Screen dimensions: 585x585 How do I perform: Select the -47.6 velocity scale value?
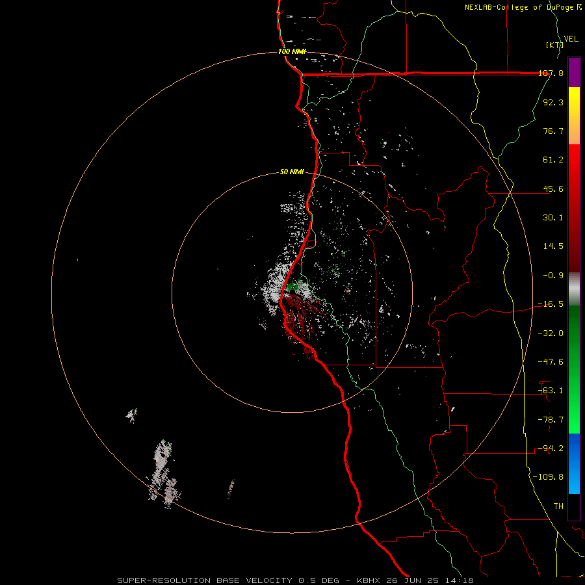coord(551,362)
